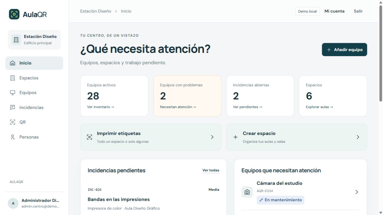Viewport: 383px width, 215px height.
Task: Open the Inicio sidebar section
Action: click(x=34, y=63)
